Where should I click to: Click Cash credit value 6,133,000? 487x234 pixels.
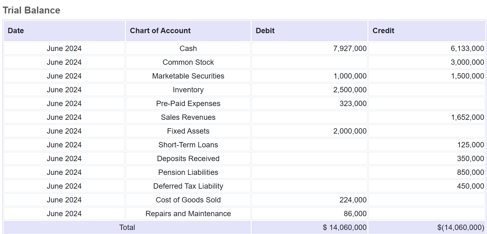coord(467,48)
